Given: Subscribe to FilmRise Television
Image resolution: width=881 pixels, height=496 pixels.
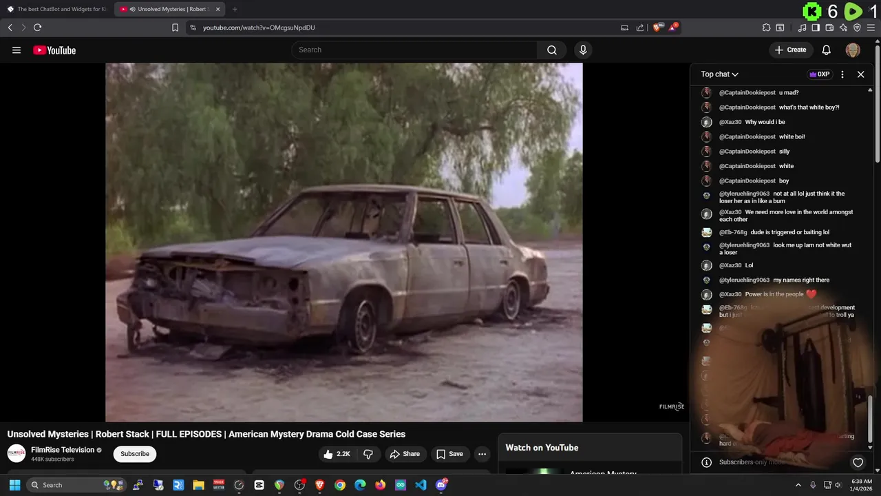Looking at the screenshot, I should click(135, 454).
